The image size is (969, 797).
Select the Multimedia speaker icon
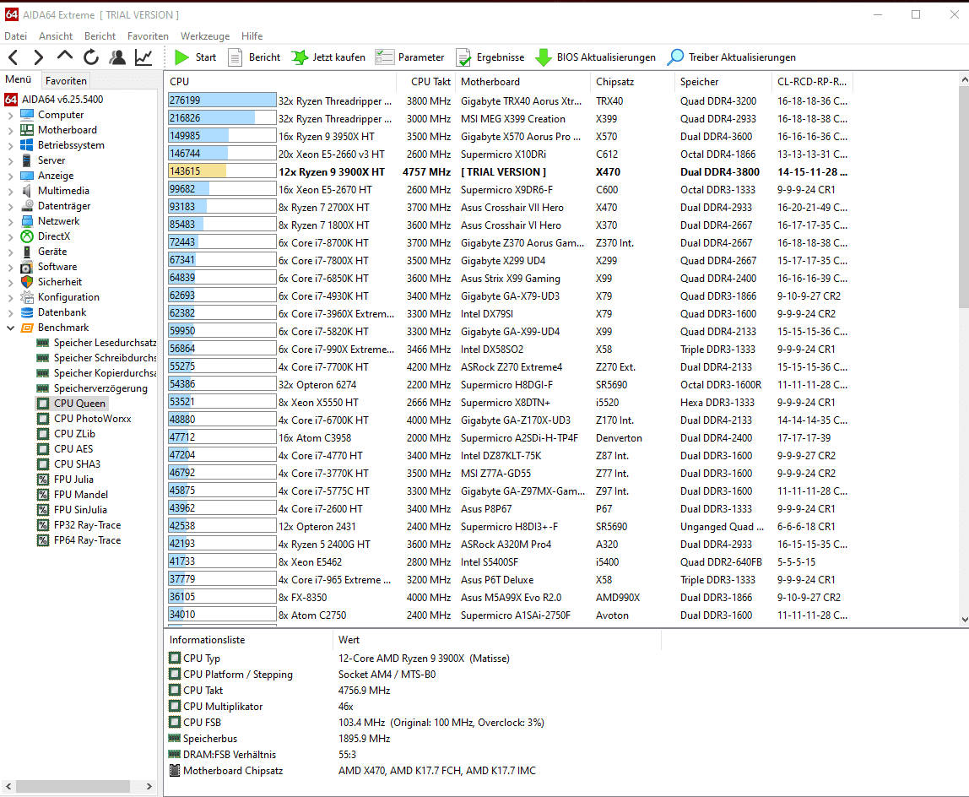[26, 191]
